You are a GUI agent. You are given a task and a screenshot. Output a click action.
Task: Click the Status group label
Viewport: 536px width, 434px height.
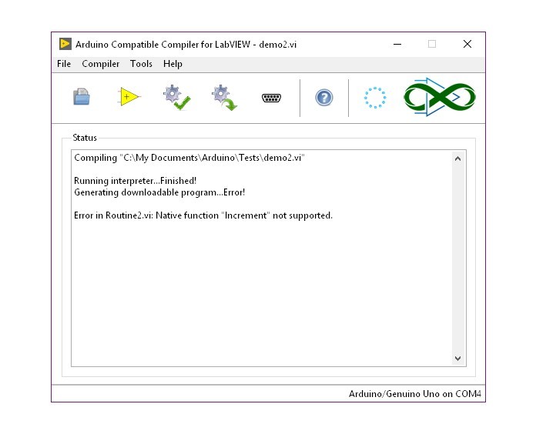(x=85, y=138)
